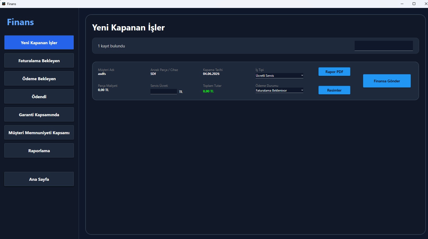Click the 'Kapama Tarihi' label
Screen dimensions: 428x239
coord(213,70)
